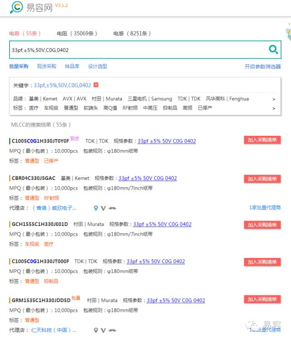Expand the 品牌 brand list arrow
Screen dimensions: 291x340
coord(274,99)
